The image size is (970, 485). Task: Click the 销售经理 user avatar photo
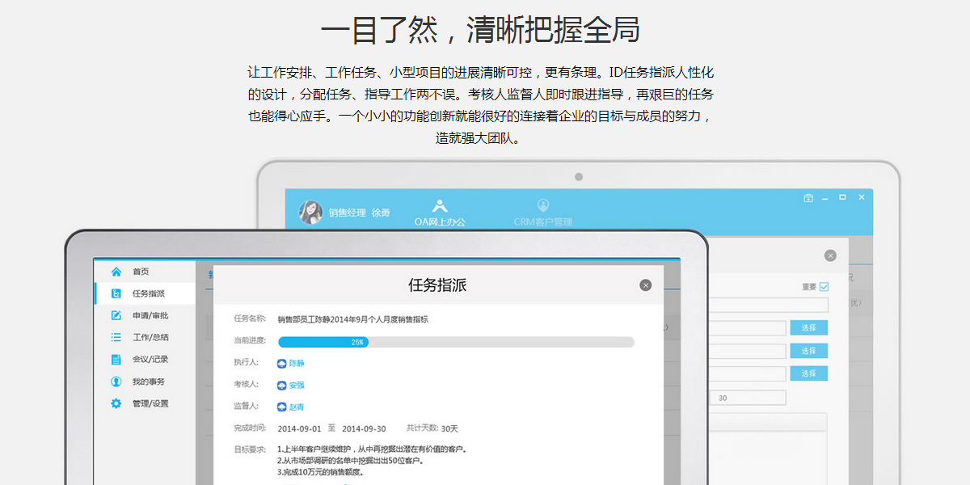(310, 212)
